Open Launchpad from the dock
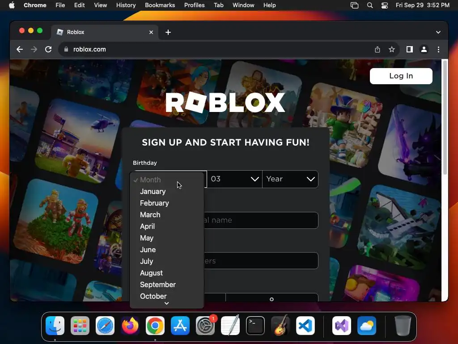 coord(80,326)
